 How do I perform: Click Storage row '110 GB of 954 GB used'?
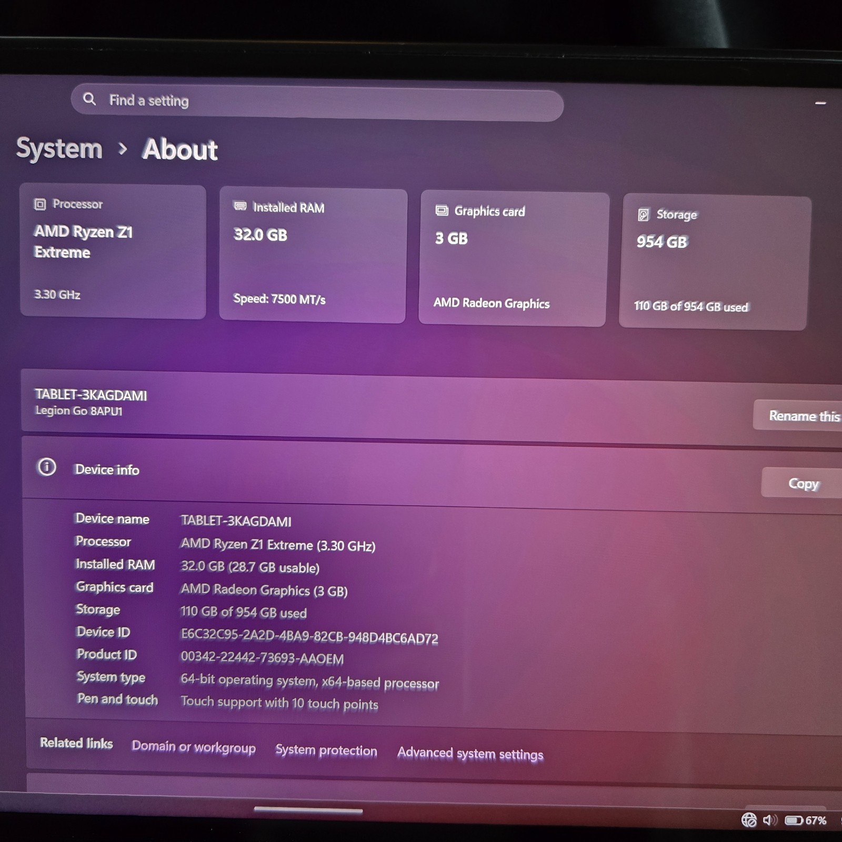(x=244, y=612)
